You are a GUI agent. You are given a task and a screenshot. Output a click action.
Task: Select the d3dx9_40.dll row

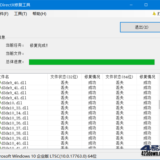79,83
